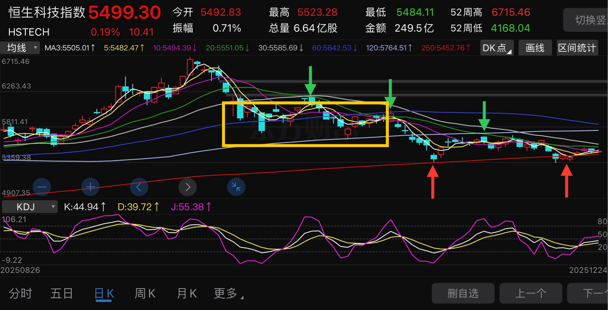This screenshot has width=608, height=310.
Task: Tap the -9.22 KDJ axis label
Action: 12,260
